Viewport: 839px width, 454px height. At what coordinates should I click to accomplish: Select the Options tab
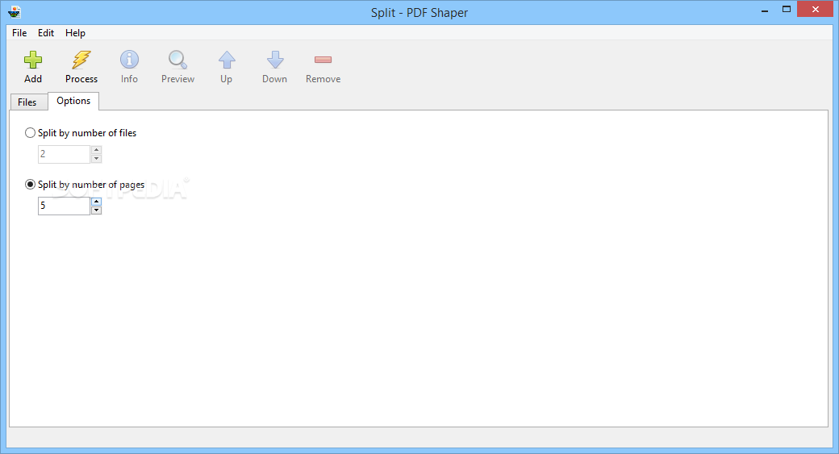pos(73,101)
